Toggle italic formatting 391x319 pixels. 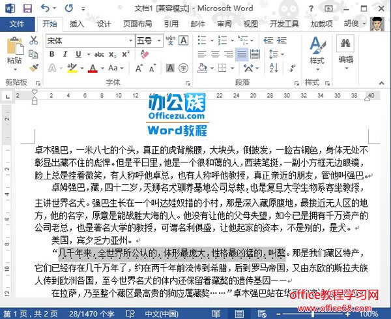pyautogui.click(x=65, y=54)
